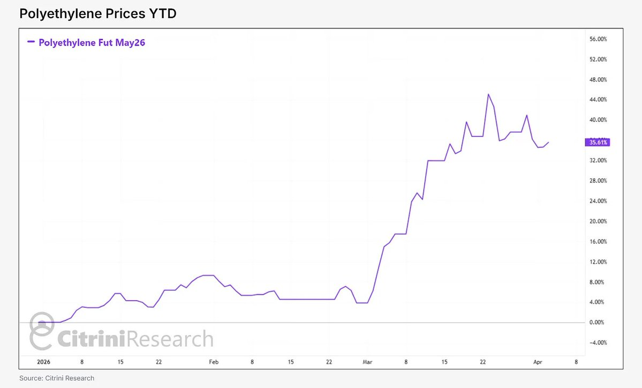
Task: Click the 8.00% label on the price axis
Action: coord(599,282)
